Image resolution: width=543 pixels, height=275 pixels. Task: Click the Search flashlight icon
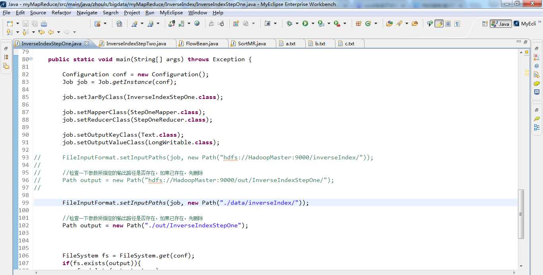point(399,24)
